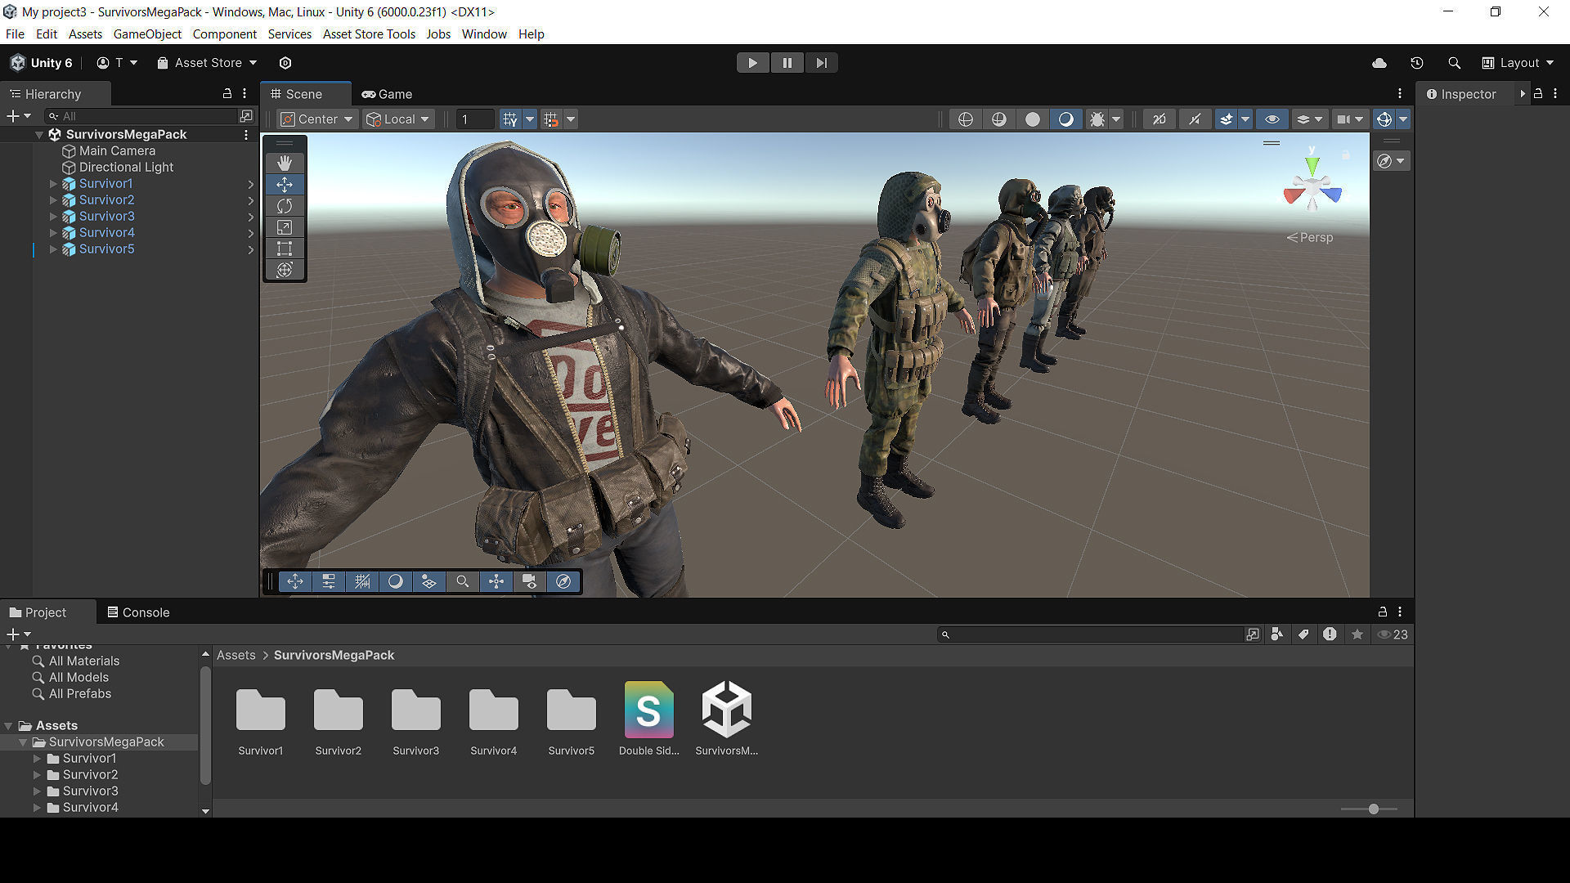Open the GameObject menu

click(x=147, y=34)
